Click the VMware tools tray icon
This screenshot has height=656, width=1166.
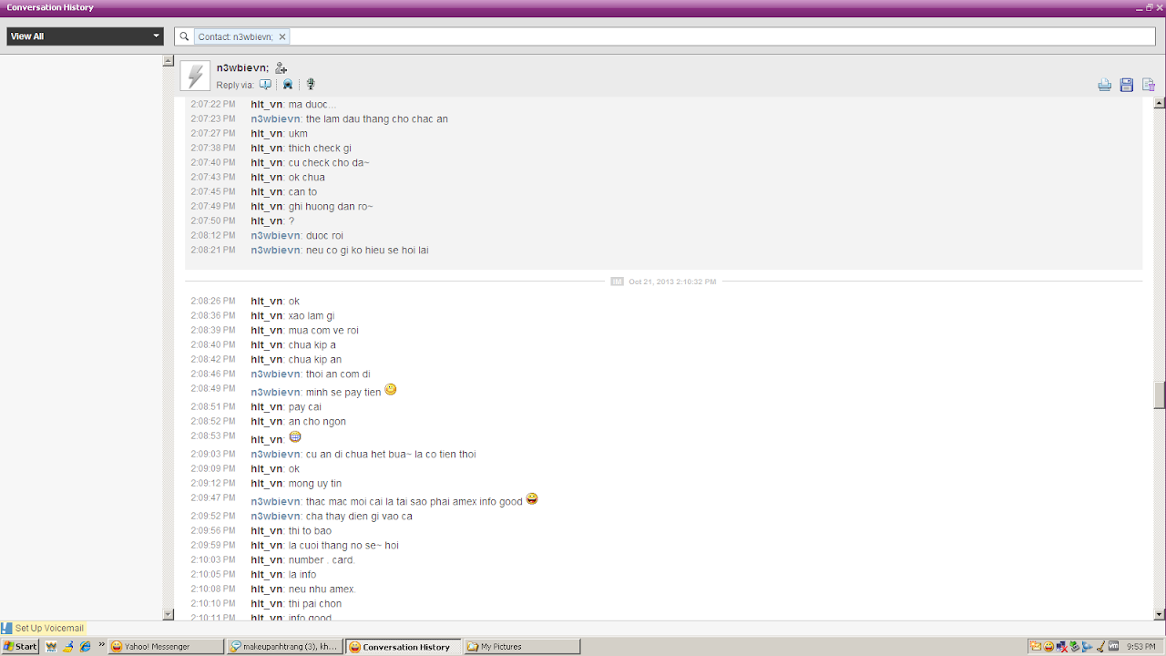pyautogui.click(x=1113, y=646)
